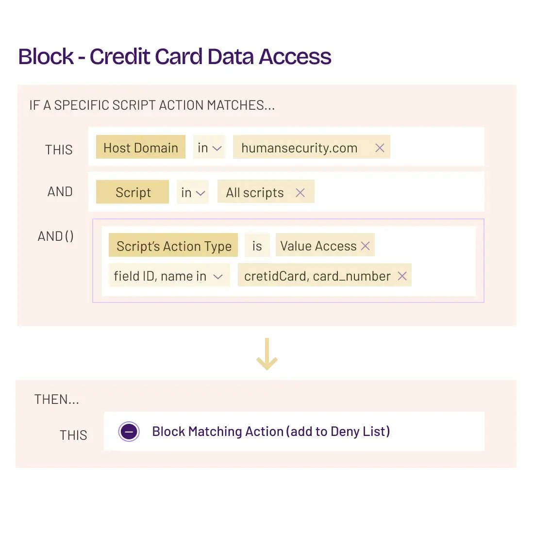Click the All scripts value field
This screenshot has width=534, height=534.
pyautogui.click(x=254, y=193)
